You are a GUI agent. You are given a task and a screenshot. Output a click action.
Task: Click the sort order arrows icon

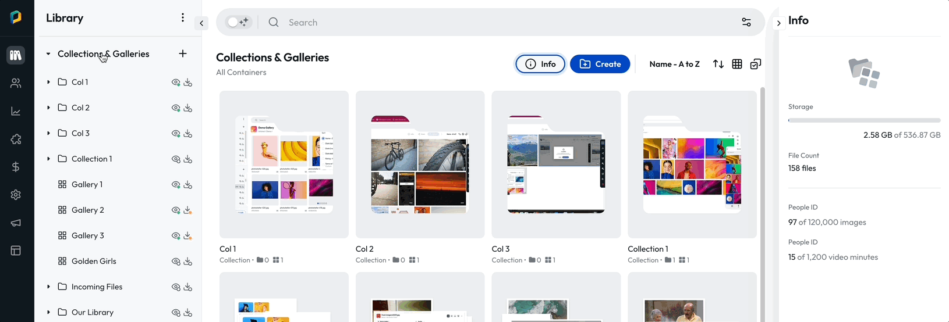pyautogui.click(x=718, y=64)
